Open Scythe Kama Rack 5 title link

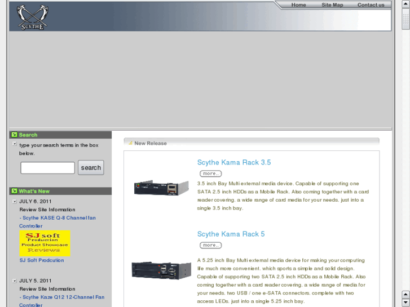(231, 234)
